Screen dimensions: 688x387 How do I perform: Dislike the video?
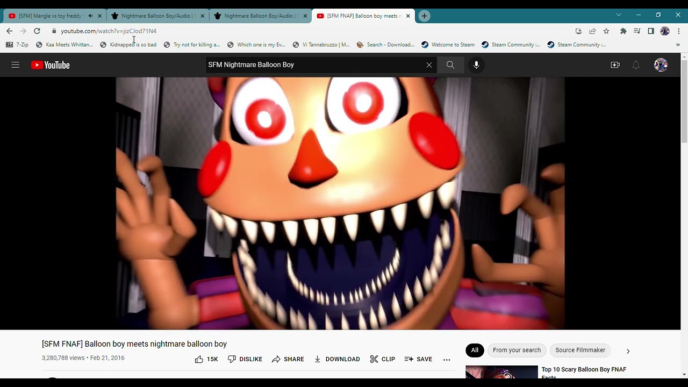point(245,359)
